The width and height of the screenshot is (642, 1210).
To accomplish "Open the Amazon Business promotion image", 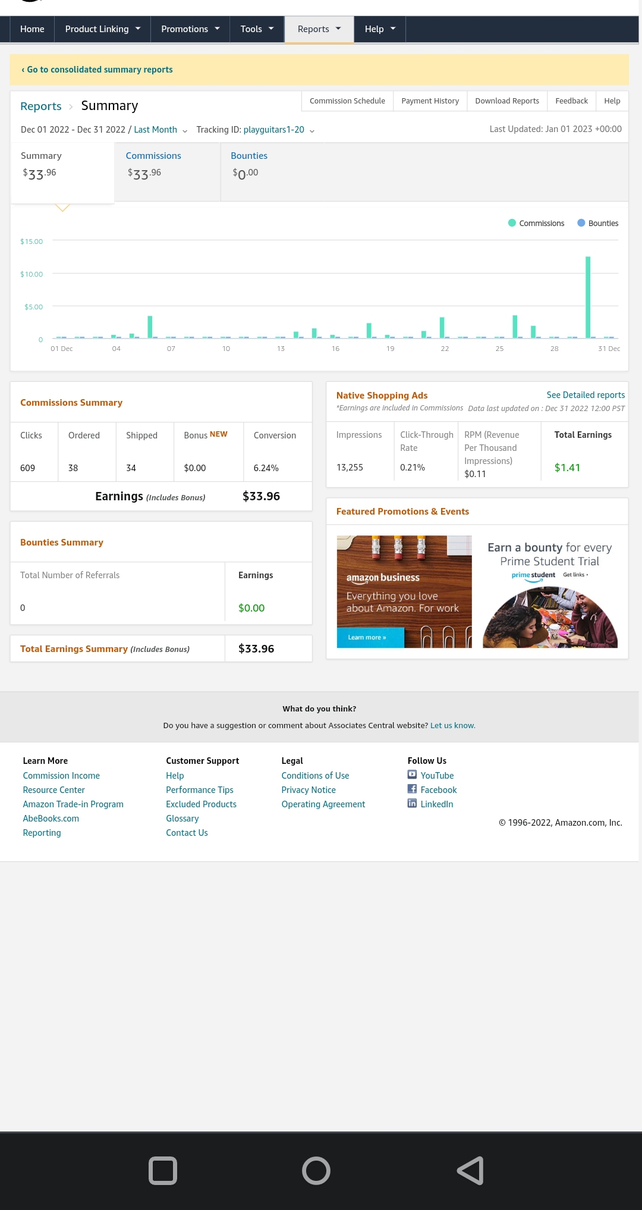I will [x=404, y=591].
